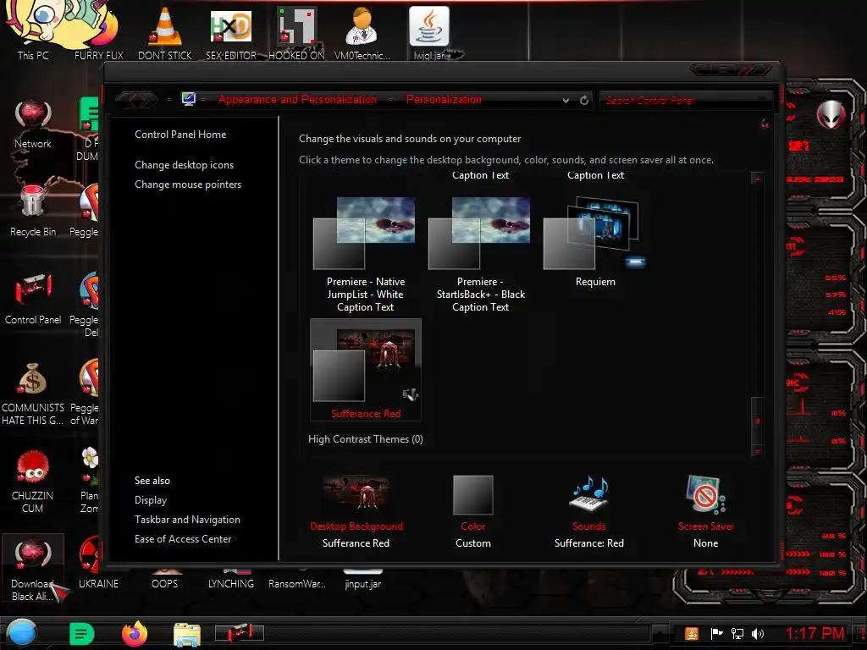Open Desktop Background settings

(356, 512)
